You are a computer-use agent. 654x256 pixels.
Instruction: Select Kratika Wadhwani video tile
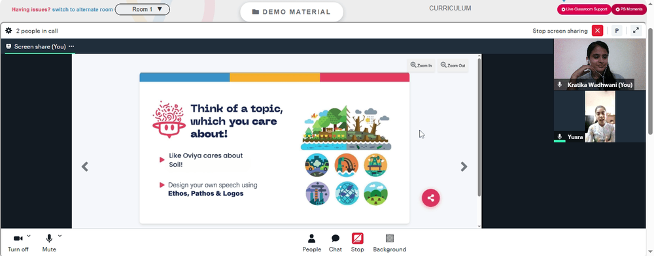point(599,65)
